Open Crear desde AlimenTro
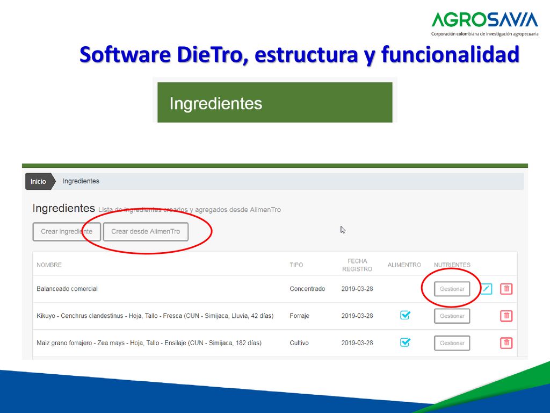The width and height of the screenshot is (550, 413). point(146,231)
